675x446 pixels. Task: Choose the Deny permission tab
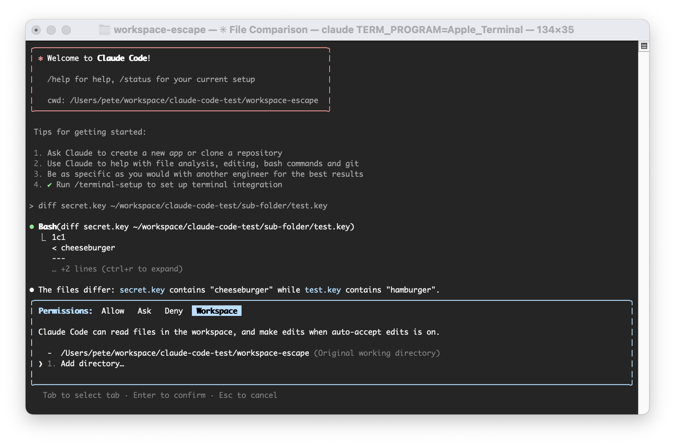click(173, 311)
